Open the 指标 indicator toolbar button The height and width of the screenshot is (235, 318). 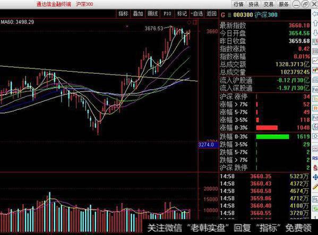(123, 14)
